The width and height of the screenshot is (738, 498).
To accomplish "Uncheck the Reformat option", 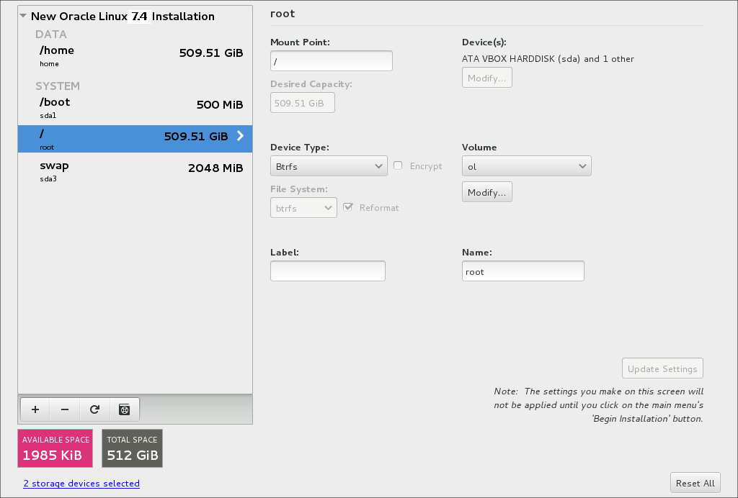I will click(x=349, y=207).
